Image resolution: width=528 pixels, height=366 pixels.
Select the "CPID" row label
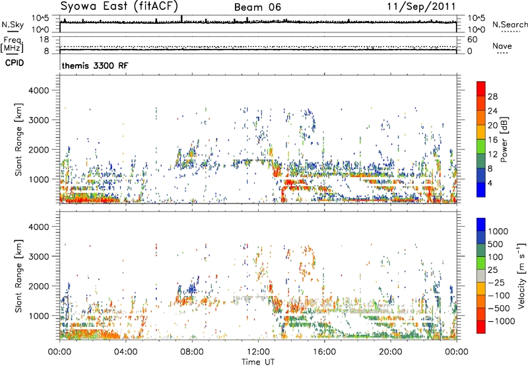15,63
